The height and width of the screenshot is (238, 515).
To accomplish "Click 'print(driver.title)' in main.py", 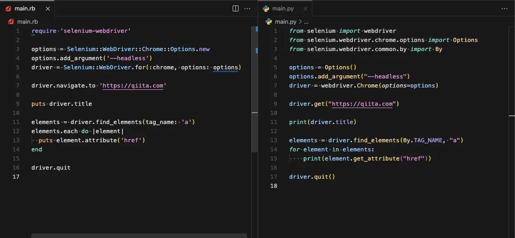I will 323,122.
